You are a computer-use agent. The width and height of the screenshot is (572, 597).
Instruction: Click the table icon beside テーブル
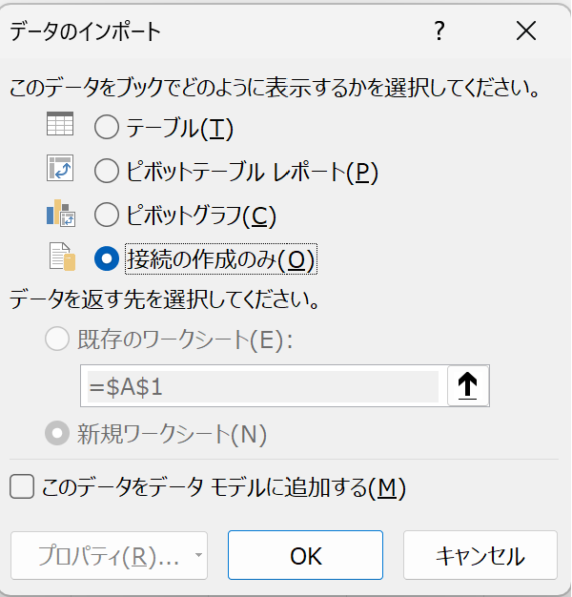tap(60, 124)
